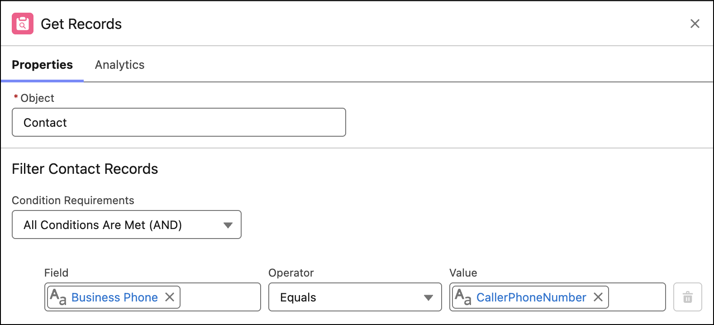This screenshot has width=714, height=325.
Task: Close the Get Records panel
Action: [695, 24]
